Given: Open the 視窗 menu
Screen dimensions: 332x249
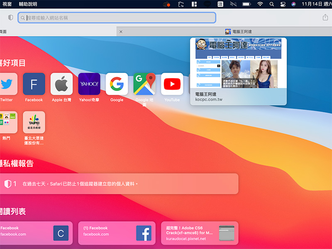Looking at the screenshot, I should click(x=7, y=4).
